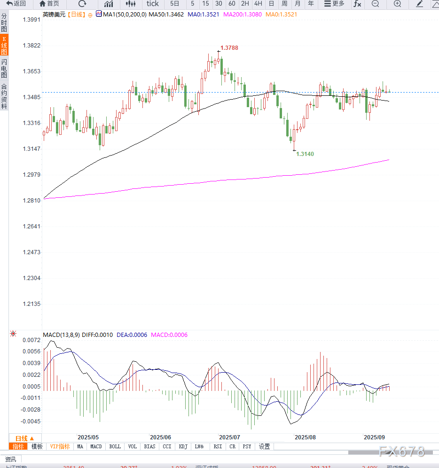439x468 pixels.
Task: Switch to 分时图 view in sidebar
Action: coord(4,22)
